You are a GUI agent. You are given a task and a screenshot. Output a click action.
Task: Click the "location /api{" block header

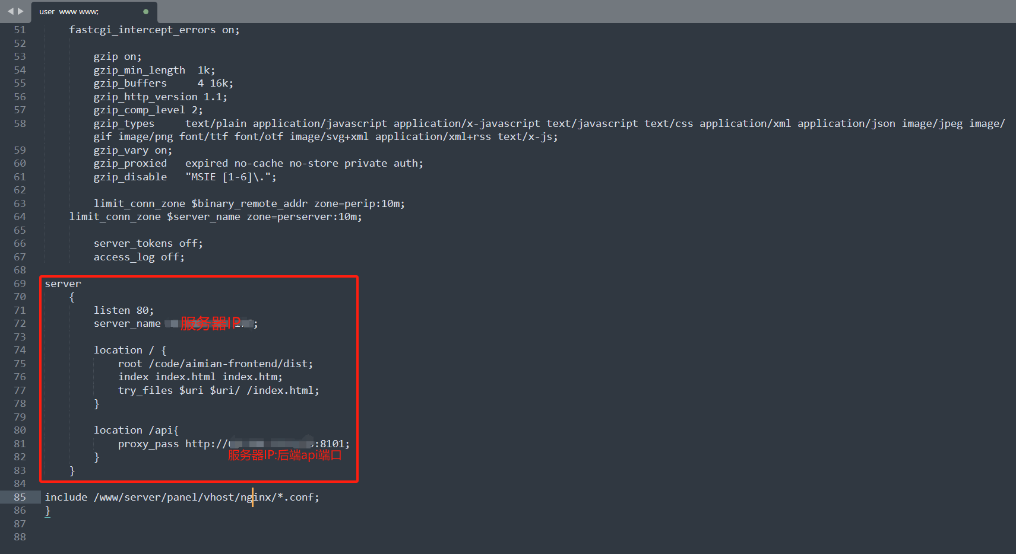pyautogui.click(x=136, y=430)
